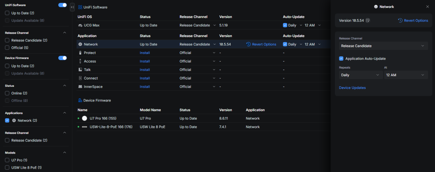
Task: Click the U7 Pro access point icon
Action: 84,118
